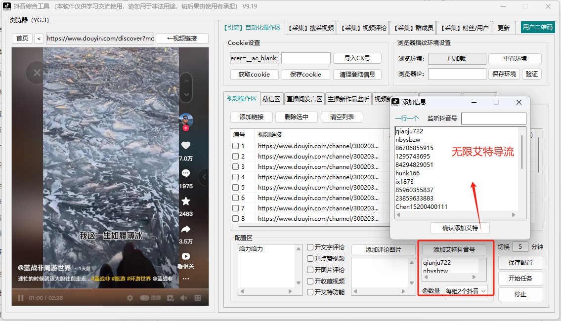Toggle the 清屏 switch in the player
This screenshot has height=321, width=561.
point(144,298)
